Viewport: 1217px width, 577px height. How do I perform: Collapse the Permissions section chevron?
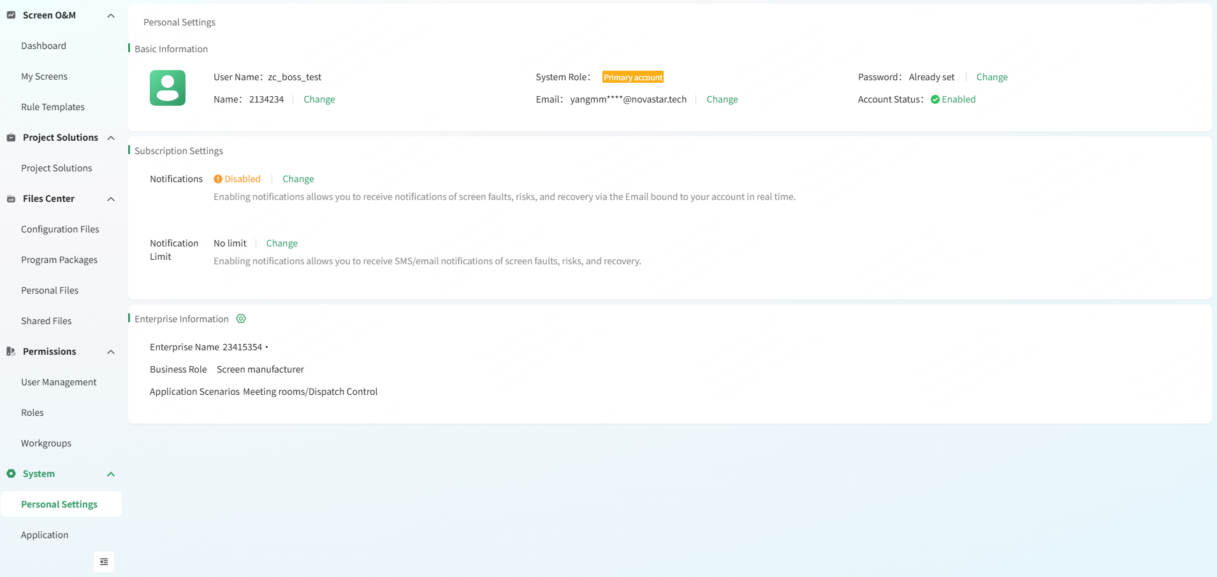click(111, 352)
